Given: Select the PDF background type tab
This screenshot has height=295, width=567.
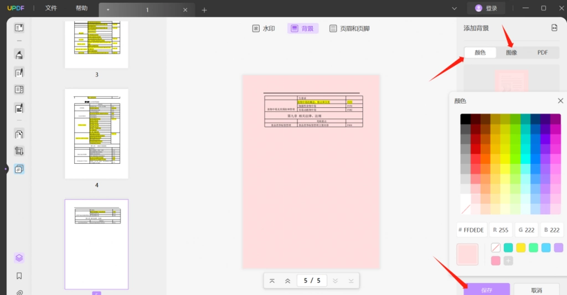Looking at the screenshot, I should coord(543,53).
